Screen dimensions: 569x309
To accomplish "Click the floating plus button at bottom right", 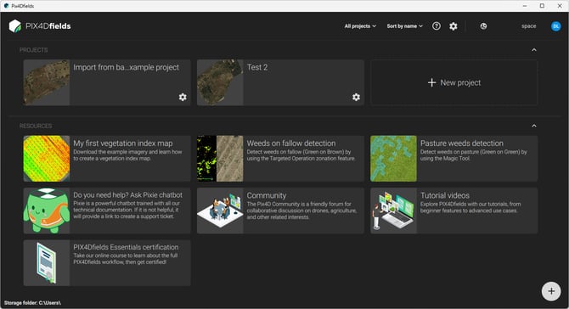I will click(551, 291).
